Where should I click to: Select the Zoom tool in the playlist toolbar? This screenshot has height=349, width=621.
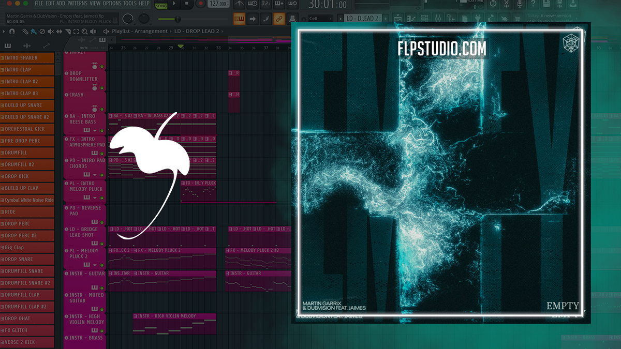tap(84, 31)
